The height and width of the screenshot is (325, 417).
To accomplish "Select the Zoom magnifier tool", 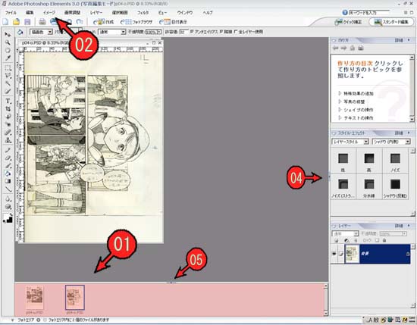I will 8,42.
